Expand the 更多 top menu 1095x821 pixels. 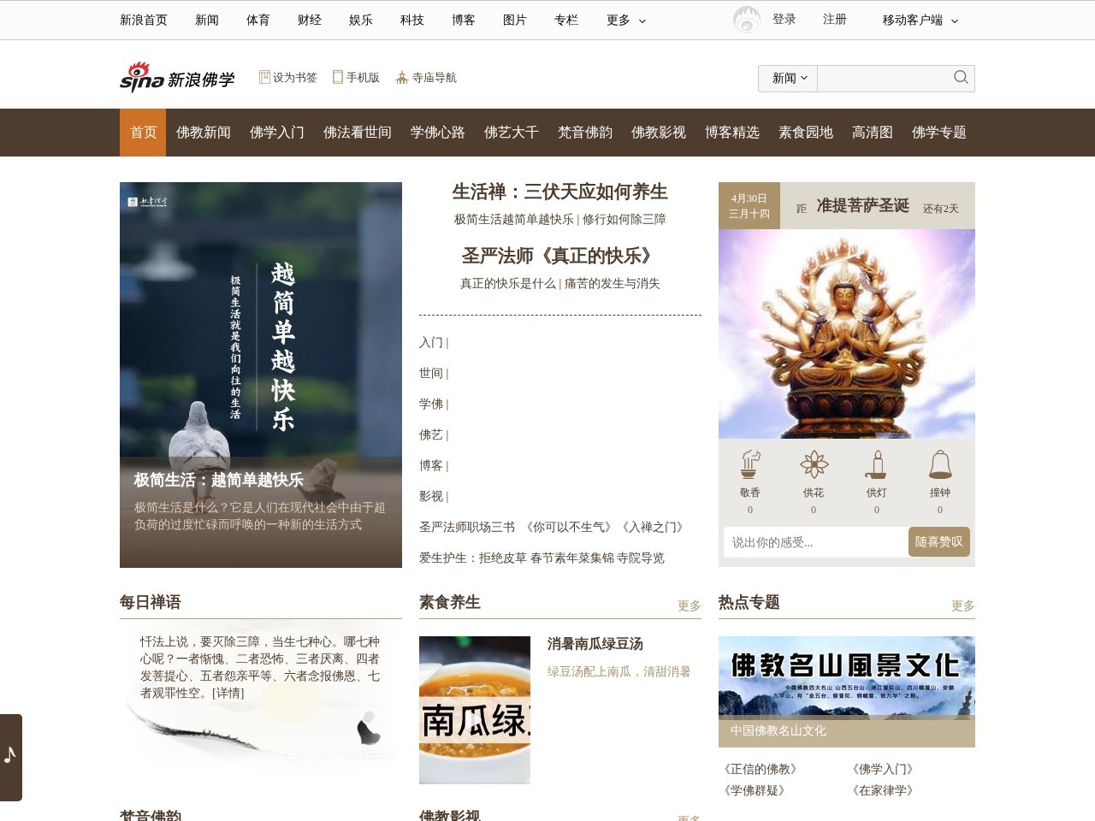(x=626, y=20)
